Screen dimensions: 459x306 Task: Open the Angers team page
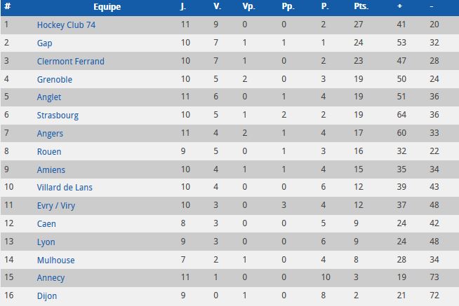coord(50,134)
